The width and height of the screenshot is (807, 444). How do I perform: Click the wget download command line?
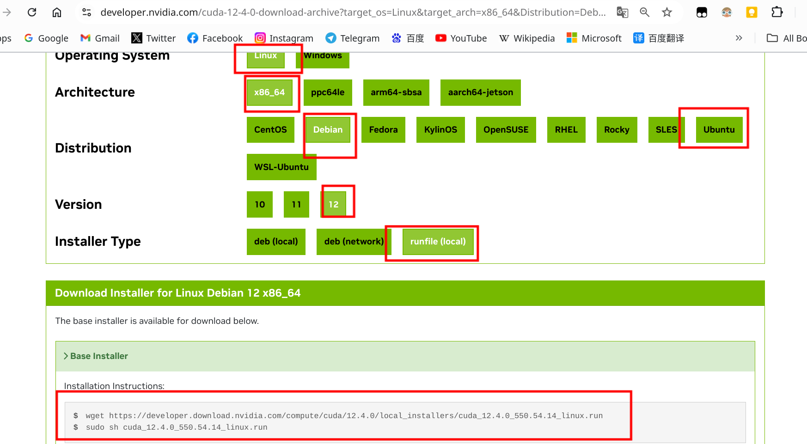[x=344, y=416]
